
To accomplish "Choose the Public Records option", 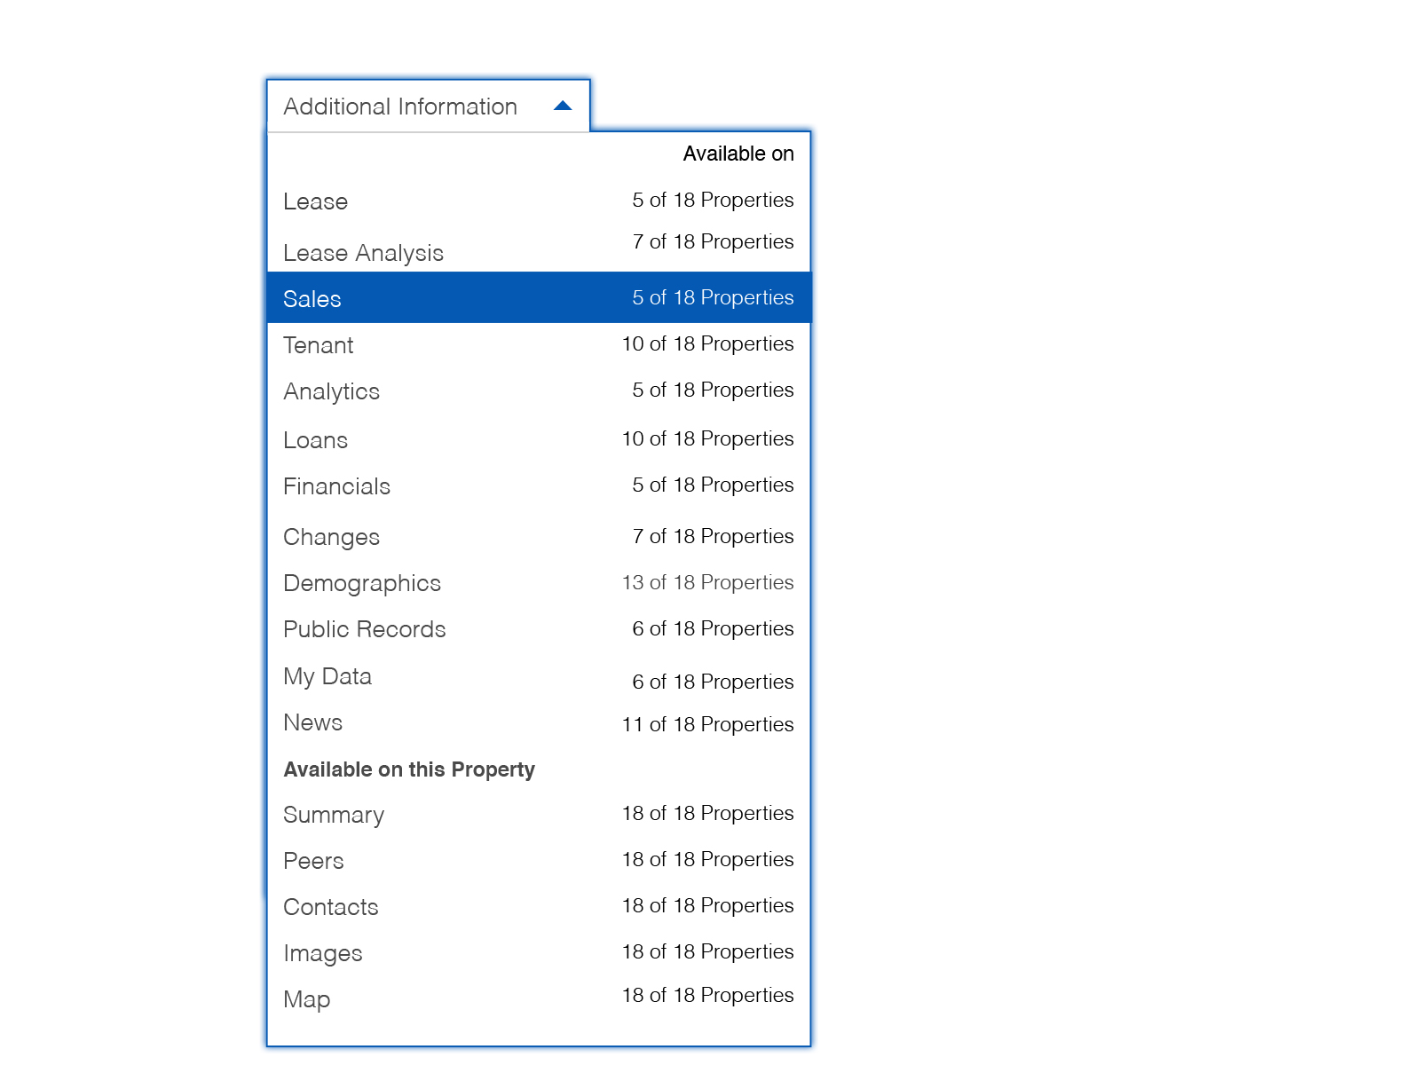I will [364, 629].
